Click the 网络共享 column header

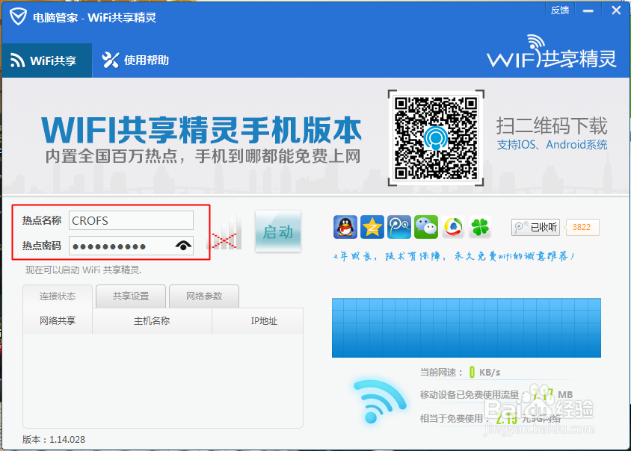click(58, 321)
